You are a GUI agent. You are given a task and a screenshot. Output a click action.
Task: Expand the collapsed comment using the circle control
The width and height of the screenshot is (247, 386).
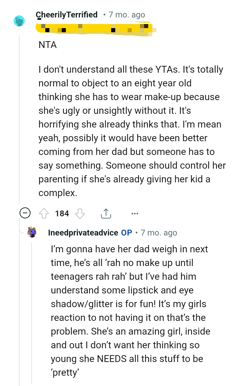25,213
